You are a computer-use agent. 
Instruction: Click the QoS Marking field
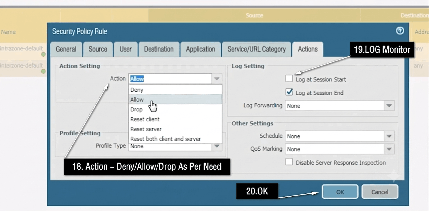pyautogui.click(x=335, y=149)
